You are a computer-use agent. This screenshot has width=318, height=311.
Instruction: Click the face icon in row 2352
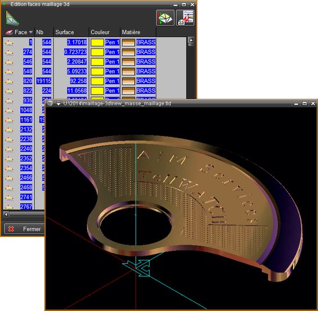coord(9,159)
